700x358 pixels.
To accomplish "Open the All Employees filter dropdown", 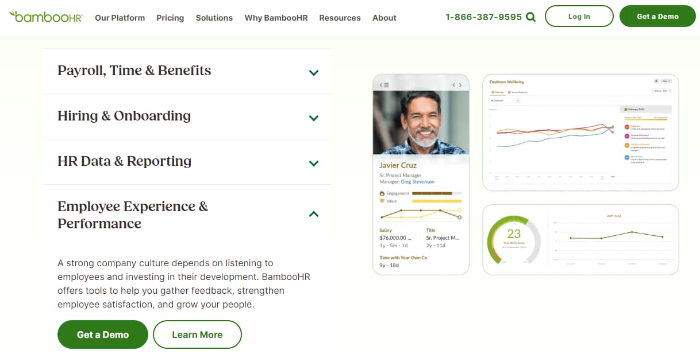I will (x=505, y=100).
